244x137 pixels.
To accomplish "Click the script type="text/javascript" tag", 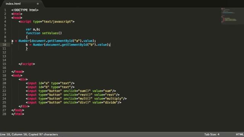I will point(47,22).
